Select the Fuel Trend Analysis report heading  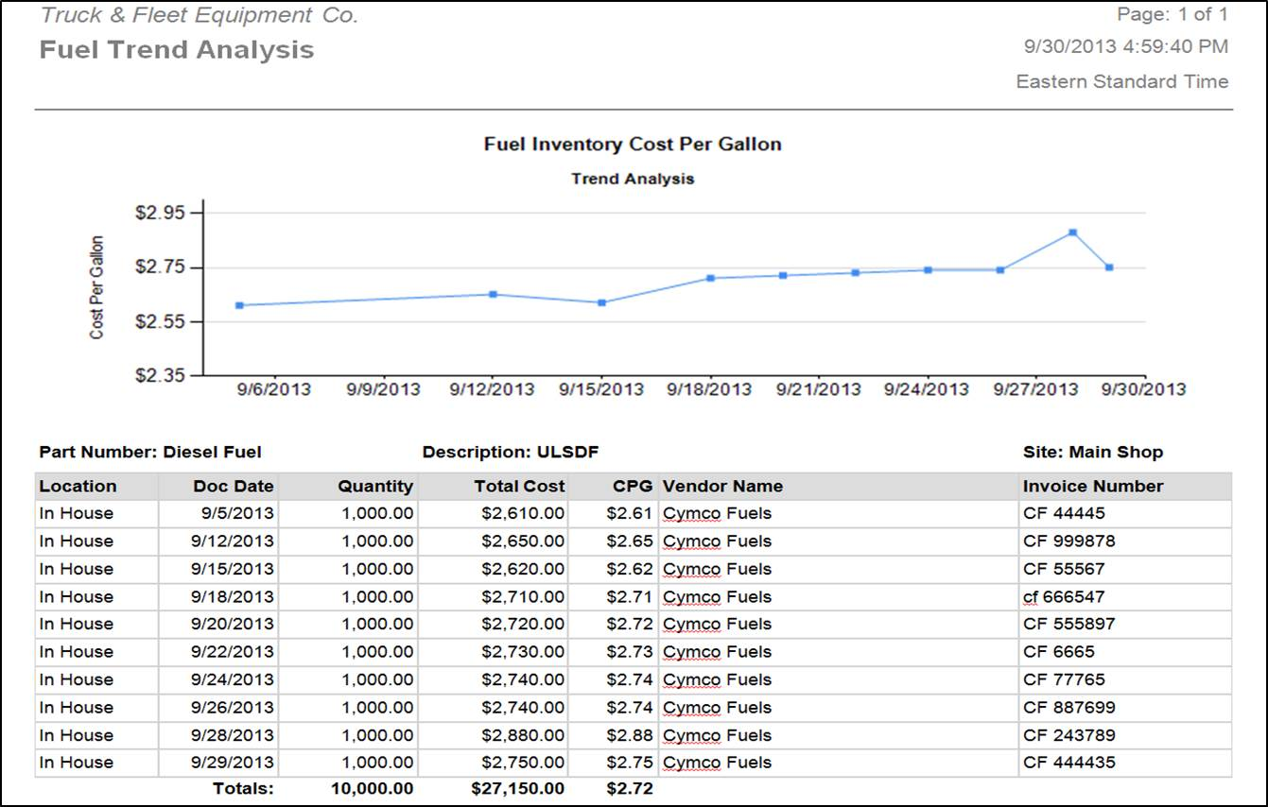[177, 50]
